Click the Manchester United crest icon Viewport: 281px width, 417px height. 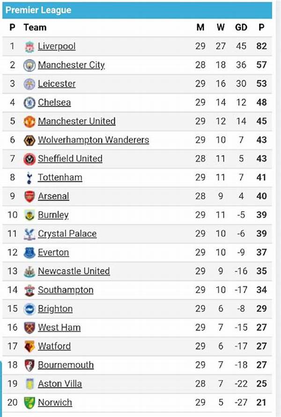pyautogui.click(x=29, y=121)
